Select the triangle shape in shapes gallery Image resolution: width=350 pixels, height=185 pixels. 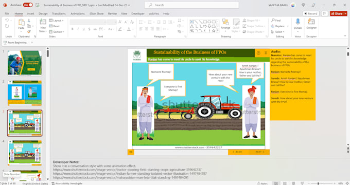192,26
